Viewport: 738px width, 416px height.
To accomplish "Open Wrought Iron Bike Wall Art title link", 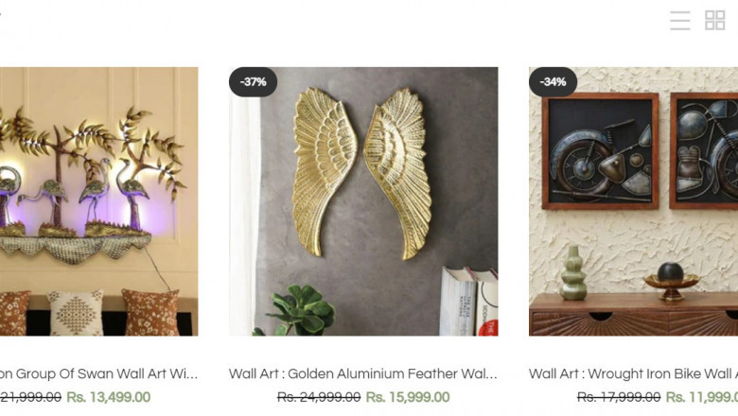I will 634,373.
